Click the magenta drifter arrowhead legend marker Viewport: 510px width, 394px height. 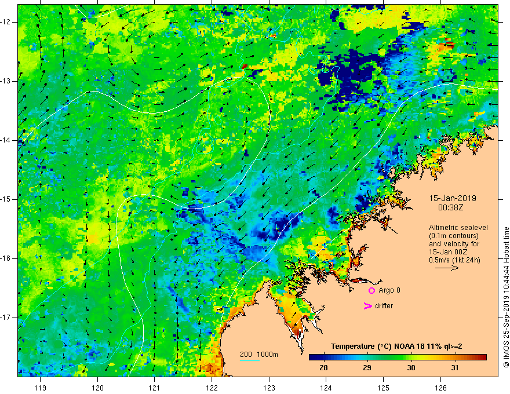point(368,306)
